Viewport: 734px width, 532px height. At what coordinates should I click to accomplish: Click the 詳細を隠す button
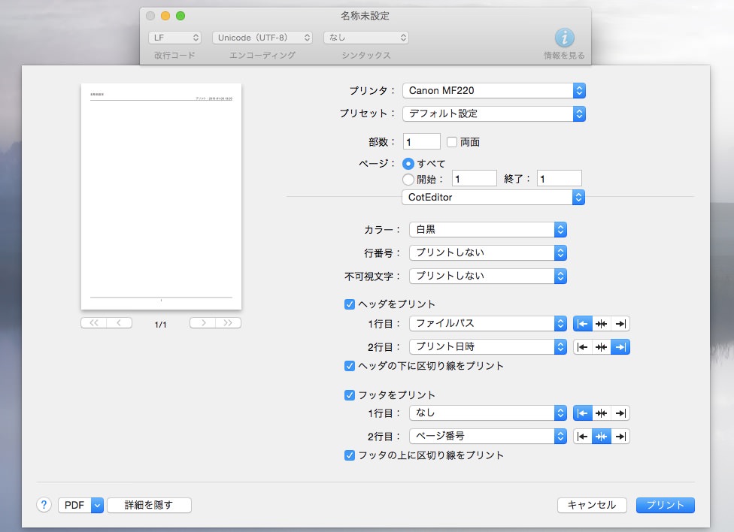pyautogui.click(x=148, y=505)
